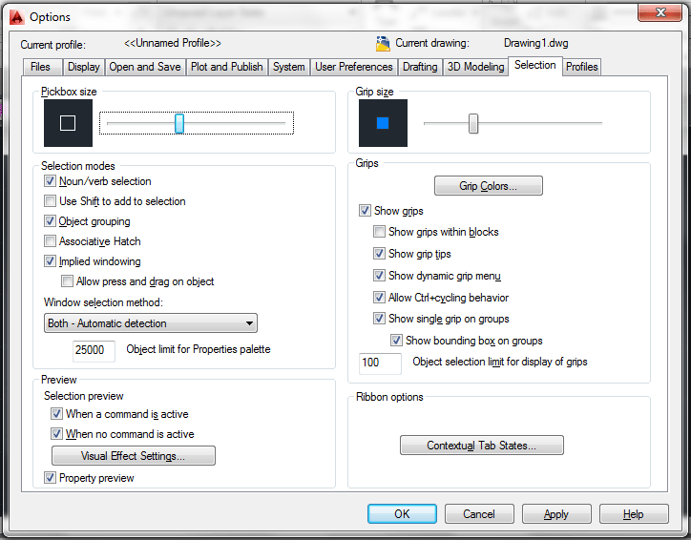
Task: Click Cancel button
Action: pos(479,514)
